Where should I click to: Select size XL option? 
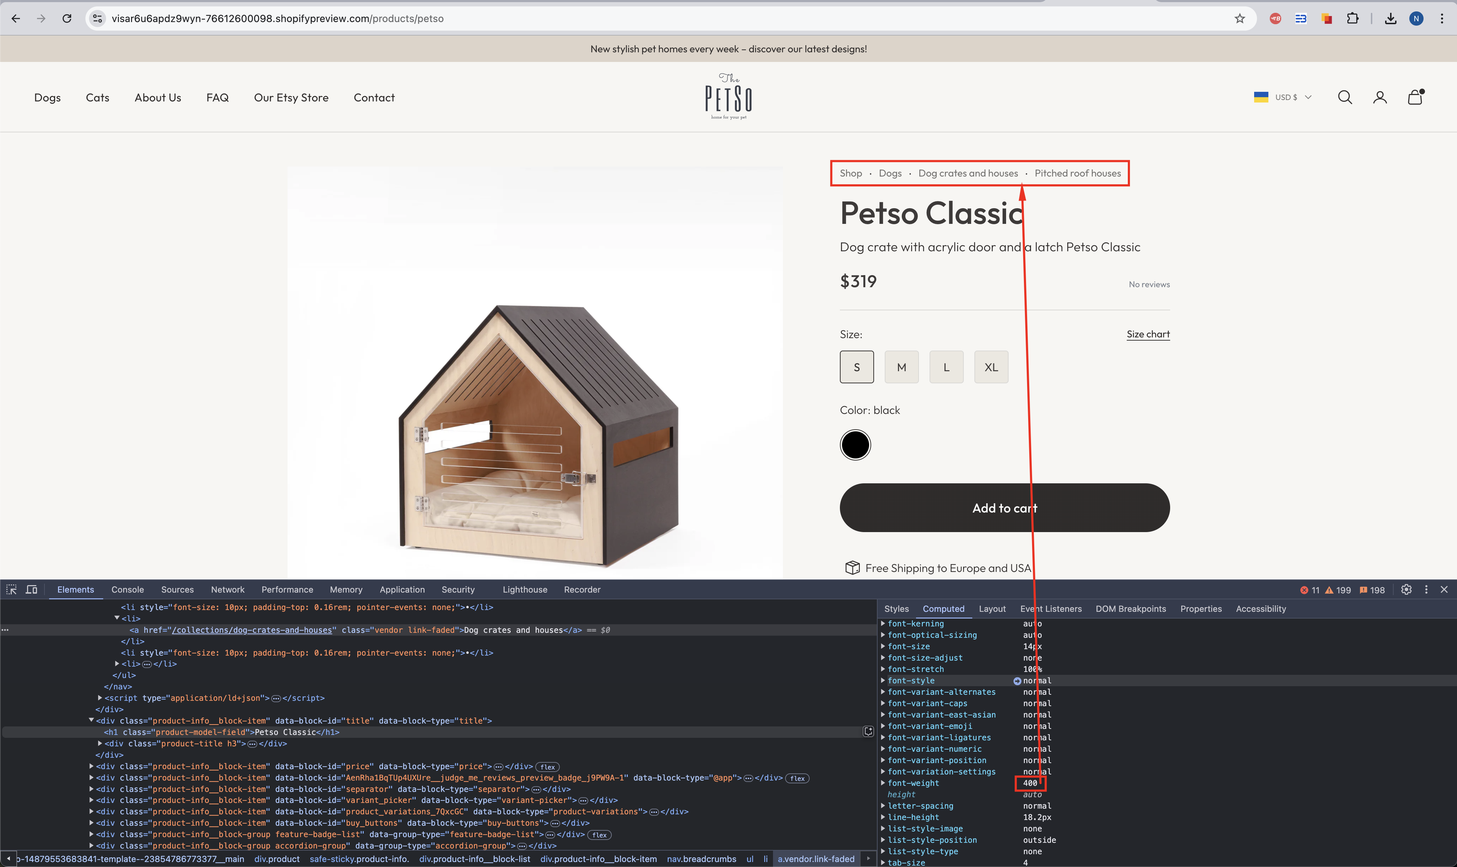point(991,367)
